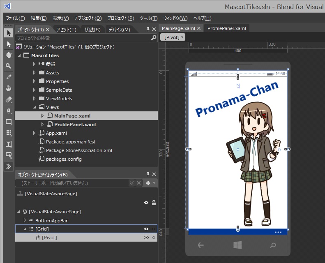The image size is (325, 263).
Task: Toggle the show-all eye header icon
Action: tap(146, 203)
